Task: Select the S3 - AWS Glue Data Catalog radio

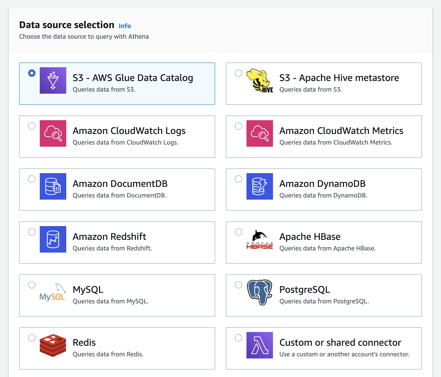Action: coord(32,73)
